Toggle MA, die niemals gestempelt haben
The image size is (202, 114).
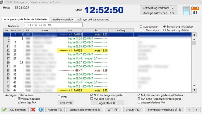(139, 95)
